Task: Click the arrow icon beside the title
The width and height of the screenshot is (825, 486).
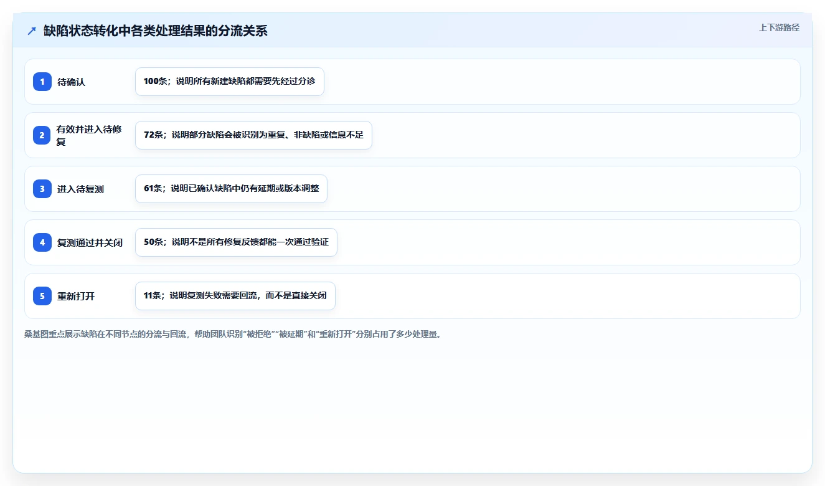Action: click(x=32, y=31)
